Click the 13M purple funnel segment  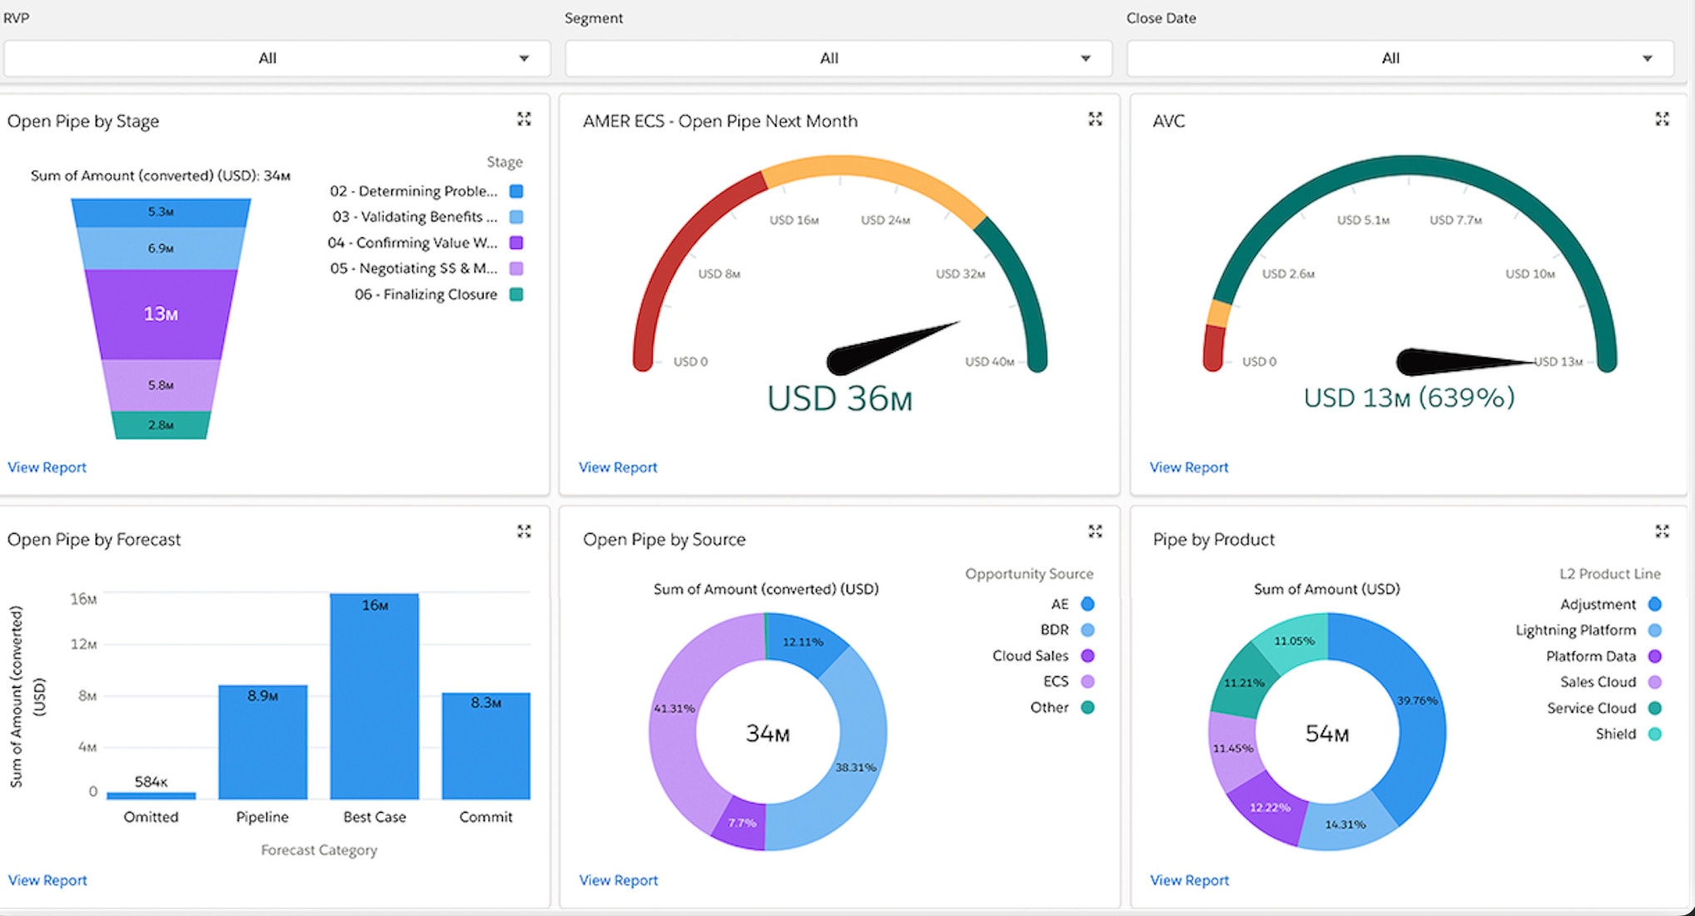coord(161,314)
